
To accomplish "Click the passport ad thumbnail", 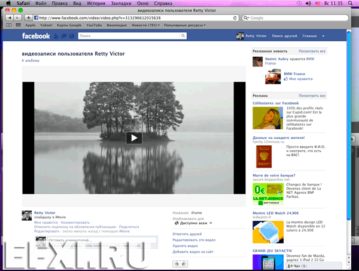I will click(x=264, y=157).
